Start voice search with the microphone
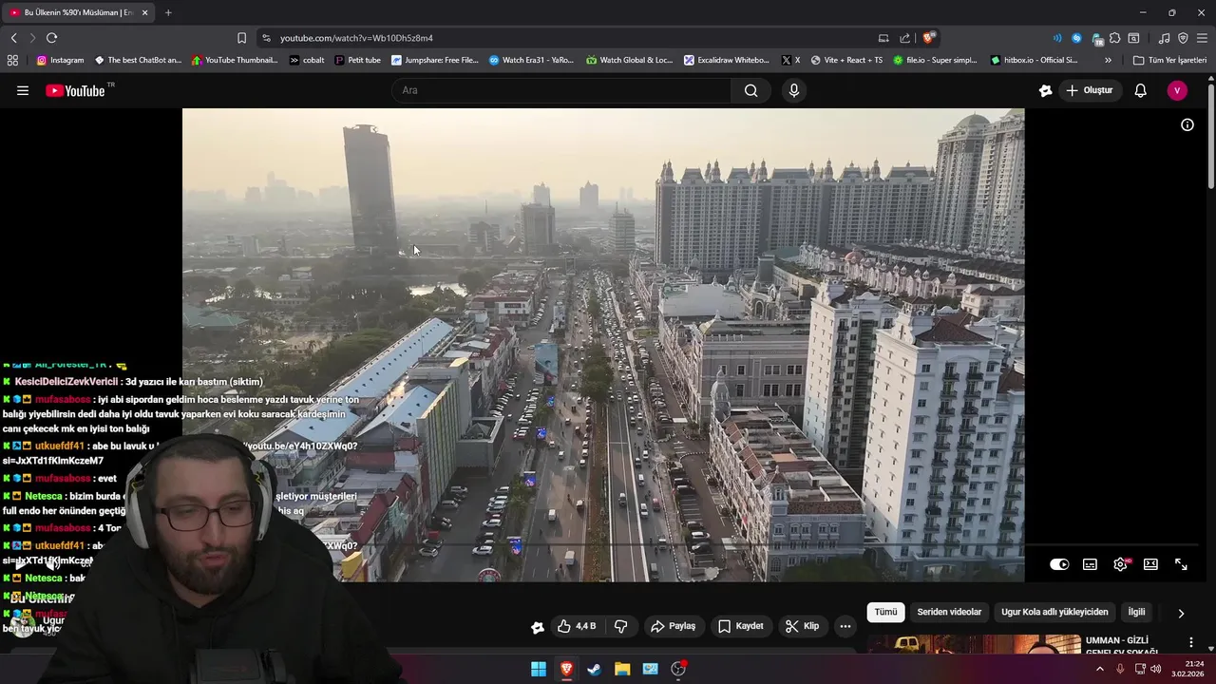 pyautogui.click(x=794, y=90)
